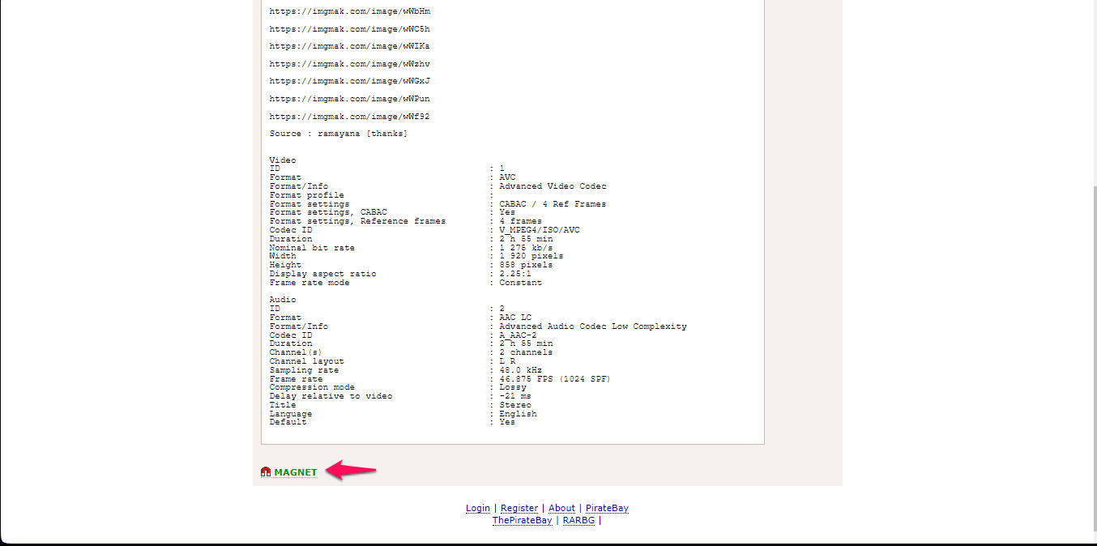Go to the Register link
This screenshot has width=1097, height=546.
click(519, 509)
